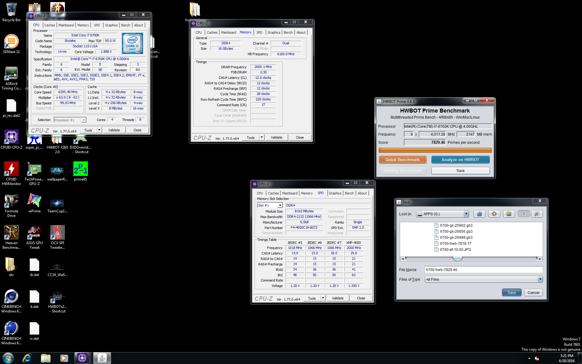Click the Quick Benchmark button

[403, 160]
